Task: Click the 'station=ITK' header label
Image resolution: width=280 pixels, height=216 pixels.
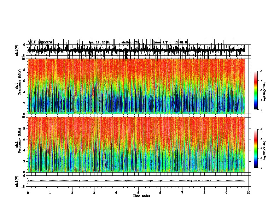Action: (x=130, y=42)
